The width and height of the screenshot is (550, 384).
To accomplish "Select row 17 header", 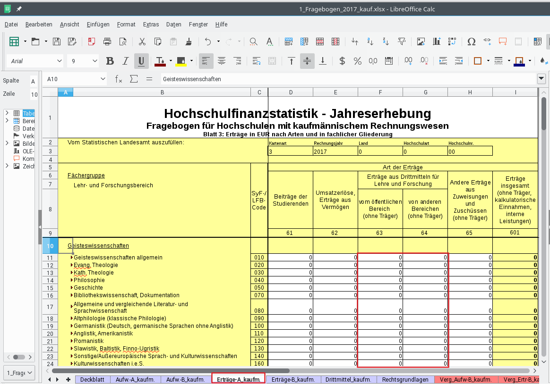I will 50,307.
